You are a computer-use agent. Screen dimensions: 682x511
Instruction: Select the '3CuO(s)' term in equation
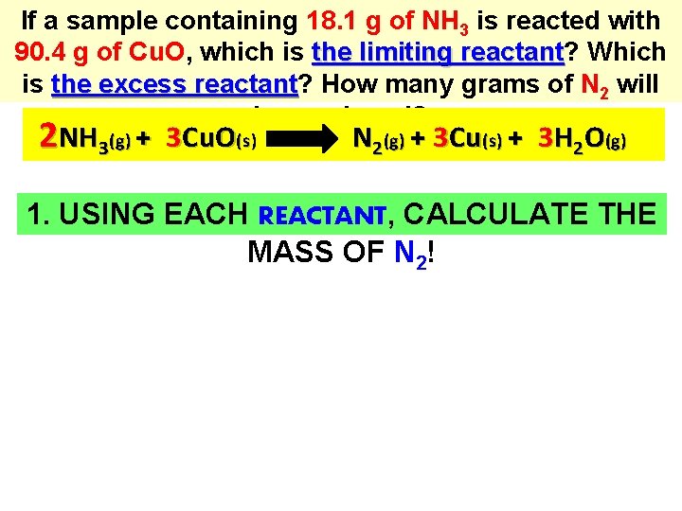[x=211, y=138]
